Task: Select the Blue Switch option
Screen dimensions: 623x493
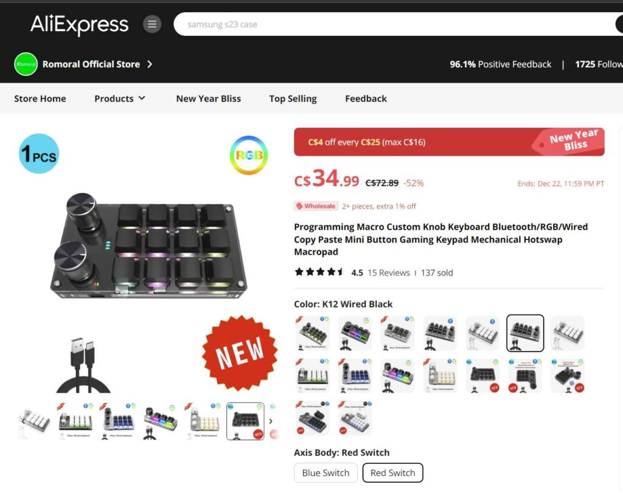Action: pyautogui.click(x=325, y=473)
